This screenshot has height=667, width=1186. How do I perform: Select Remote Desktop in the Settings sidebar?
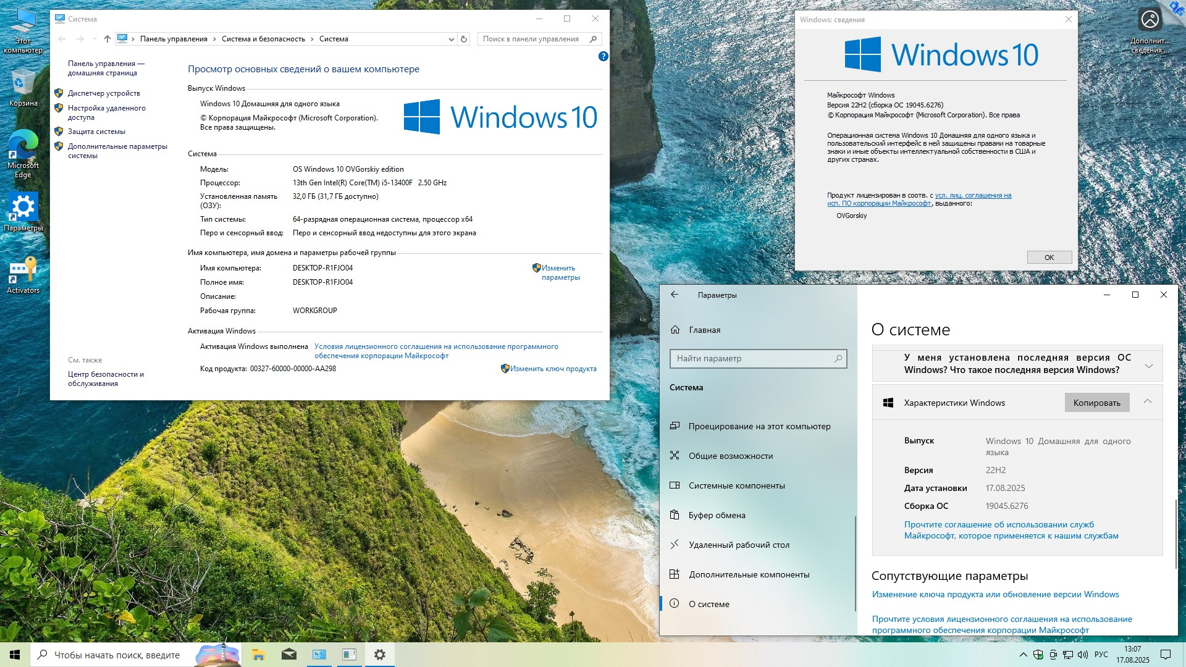point(739,545)
